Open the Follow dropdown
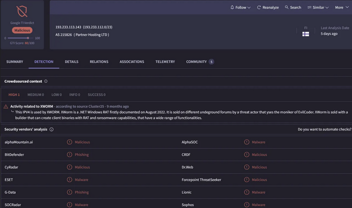 point(241,7)
